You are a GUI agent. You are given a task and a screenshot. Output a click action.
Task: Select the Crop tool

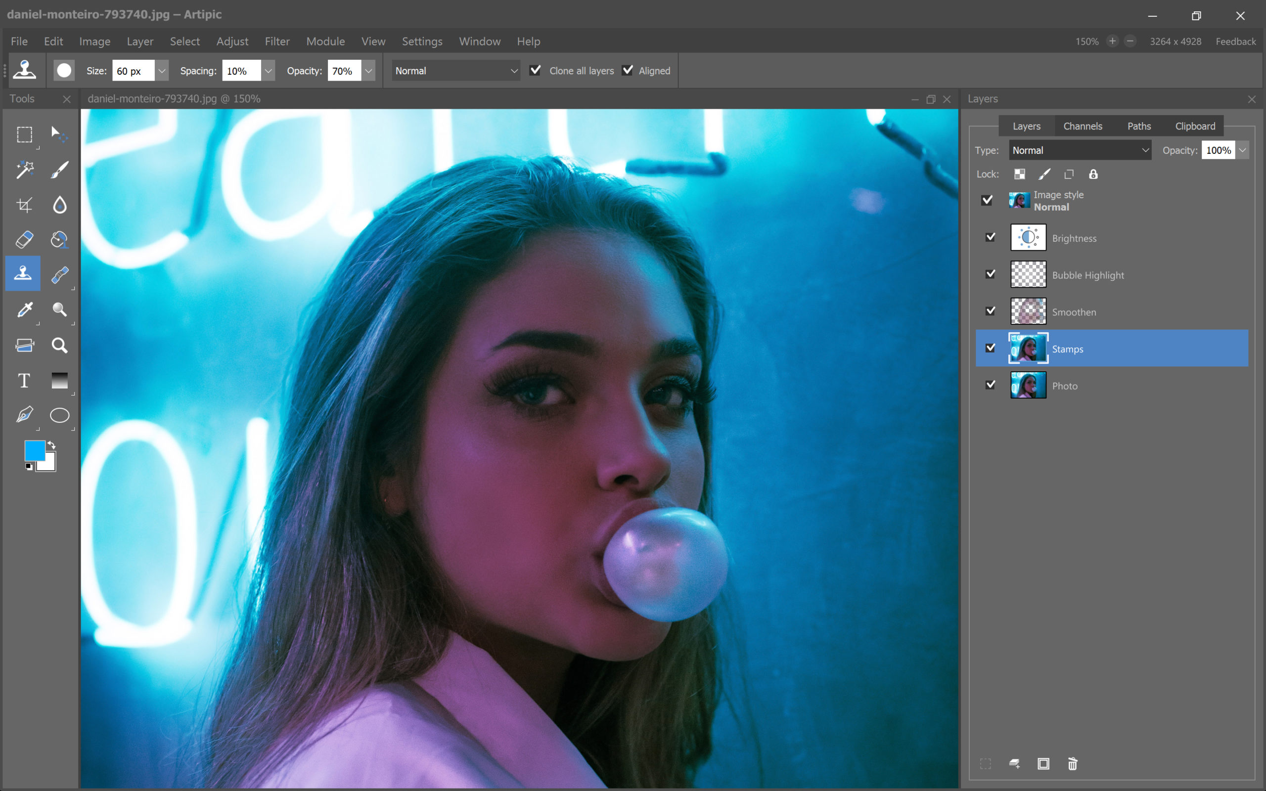pos(24,205)
